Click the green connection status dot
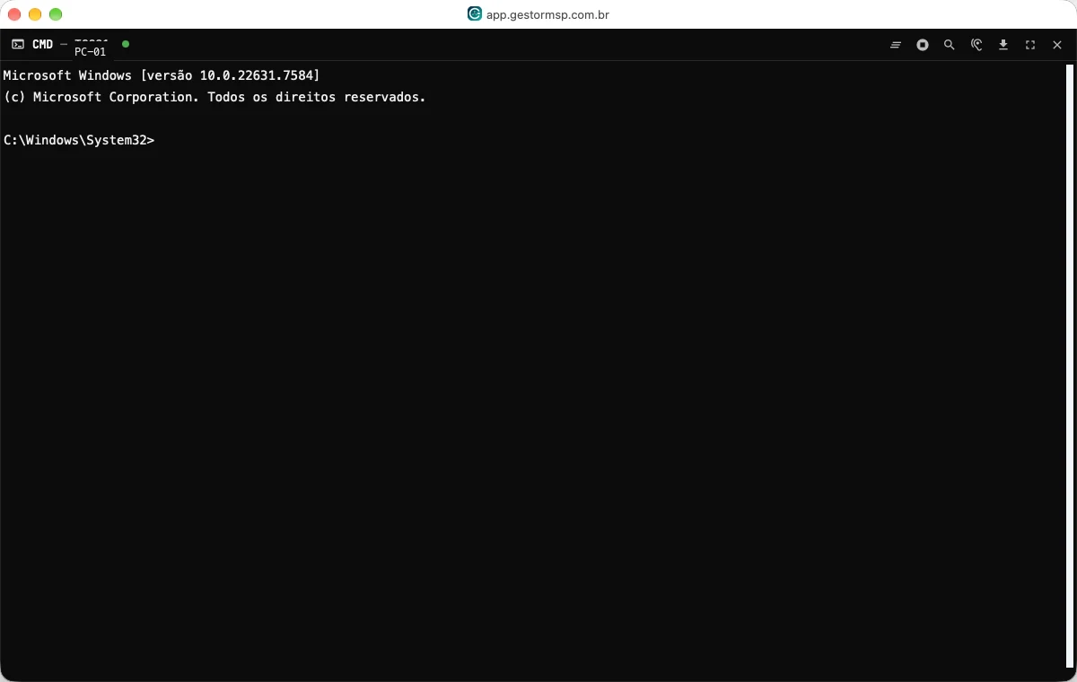1077x682 pixels. coord(126,44)
